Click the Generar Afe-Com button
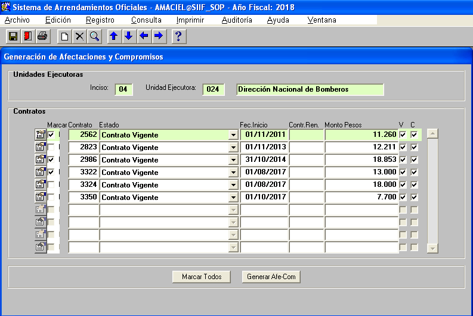 point(271,277)
